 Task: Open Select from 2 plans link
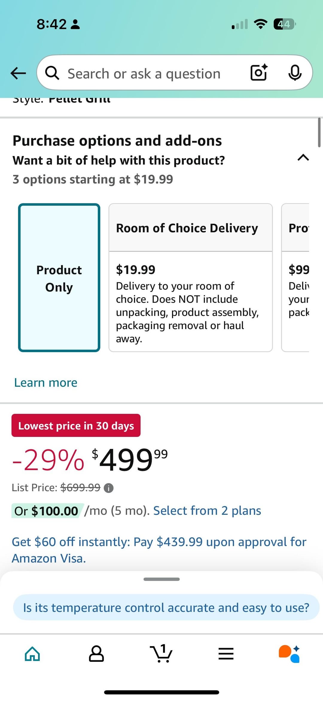tap(207, 511)
